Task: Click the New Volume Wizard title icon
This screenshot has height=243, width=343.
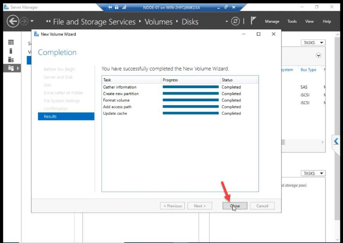Action: 37,34
